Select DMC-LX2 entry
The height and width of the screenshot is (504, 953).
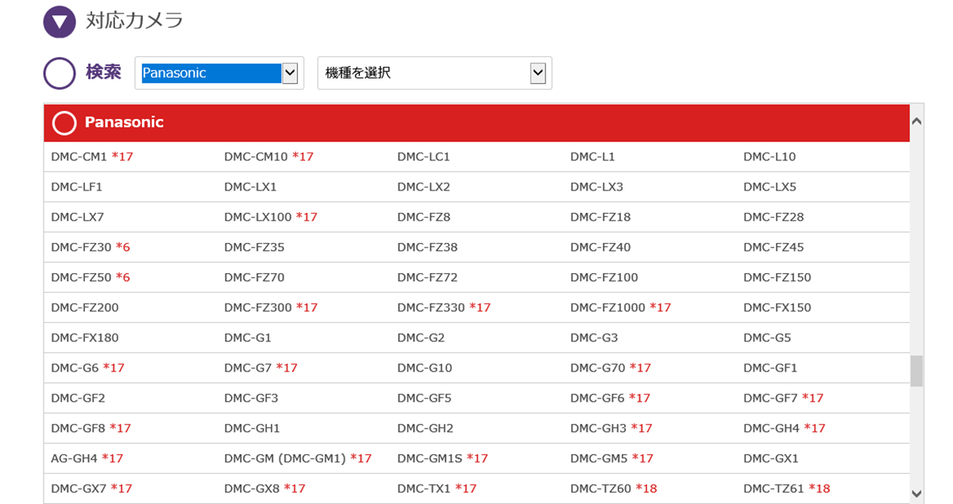click(x=423, y=187)
